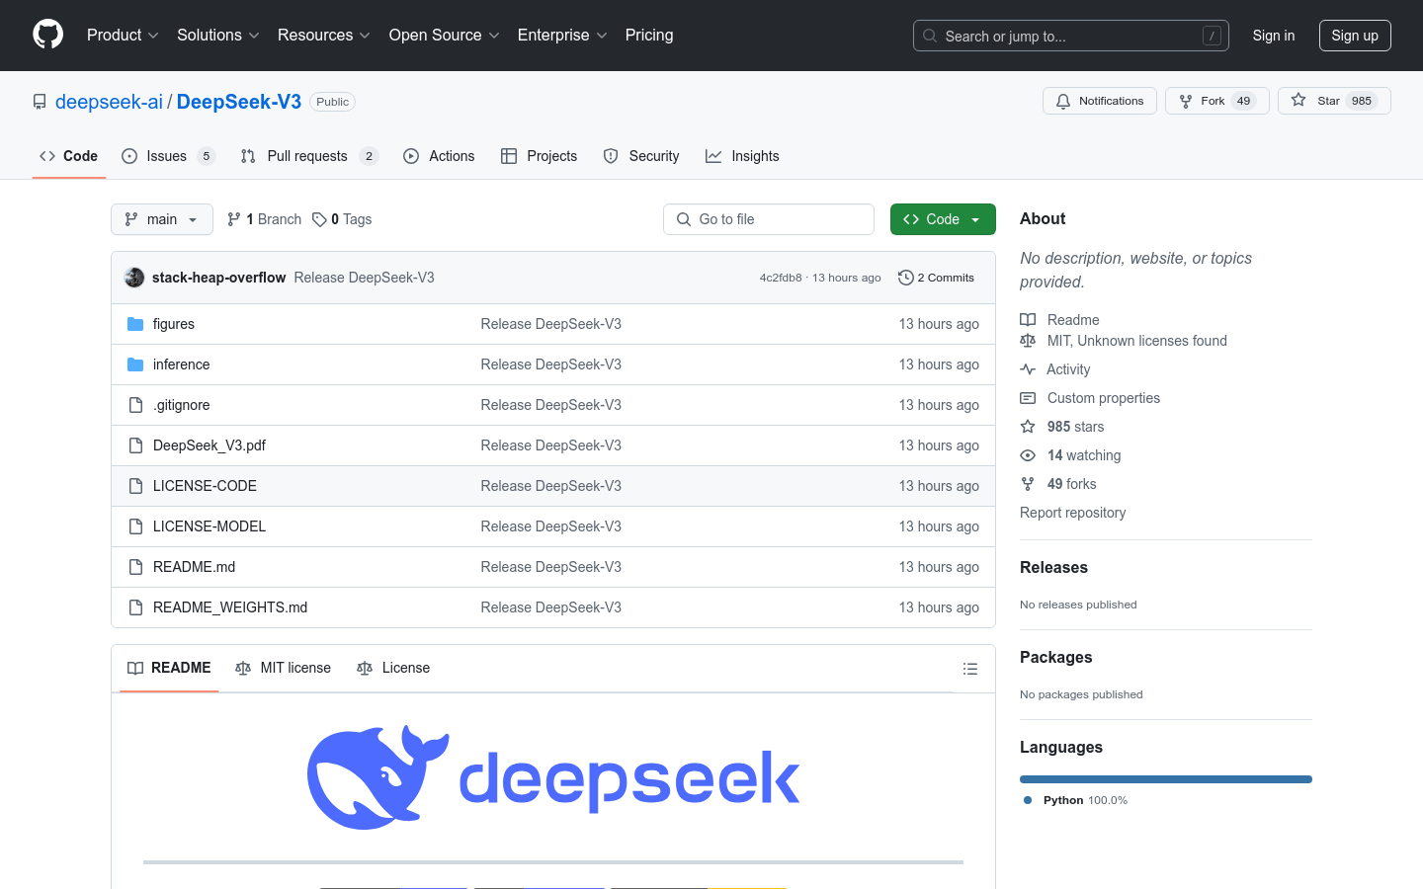Expand the Enterprise menu
This screenshot has height=889, width=1423.
[562, 36]
